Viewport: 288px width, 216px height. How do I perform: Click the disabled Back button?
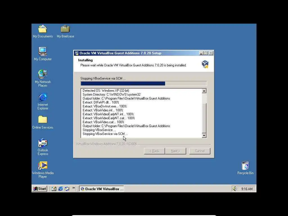tap(154, 151)
